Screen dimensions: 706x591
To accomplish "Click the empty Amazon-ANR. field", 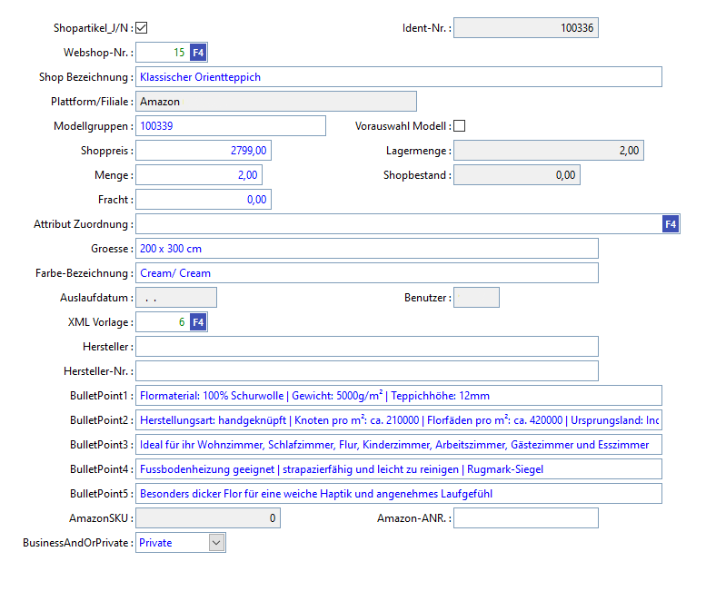I will pyautogui.click(x=526, y=518).
